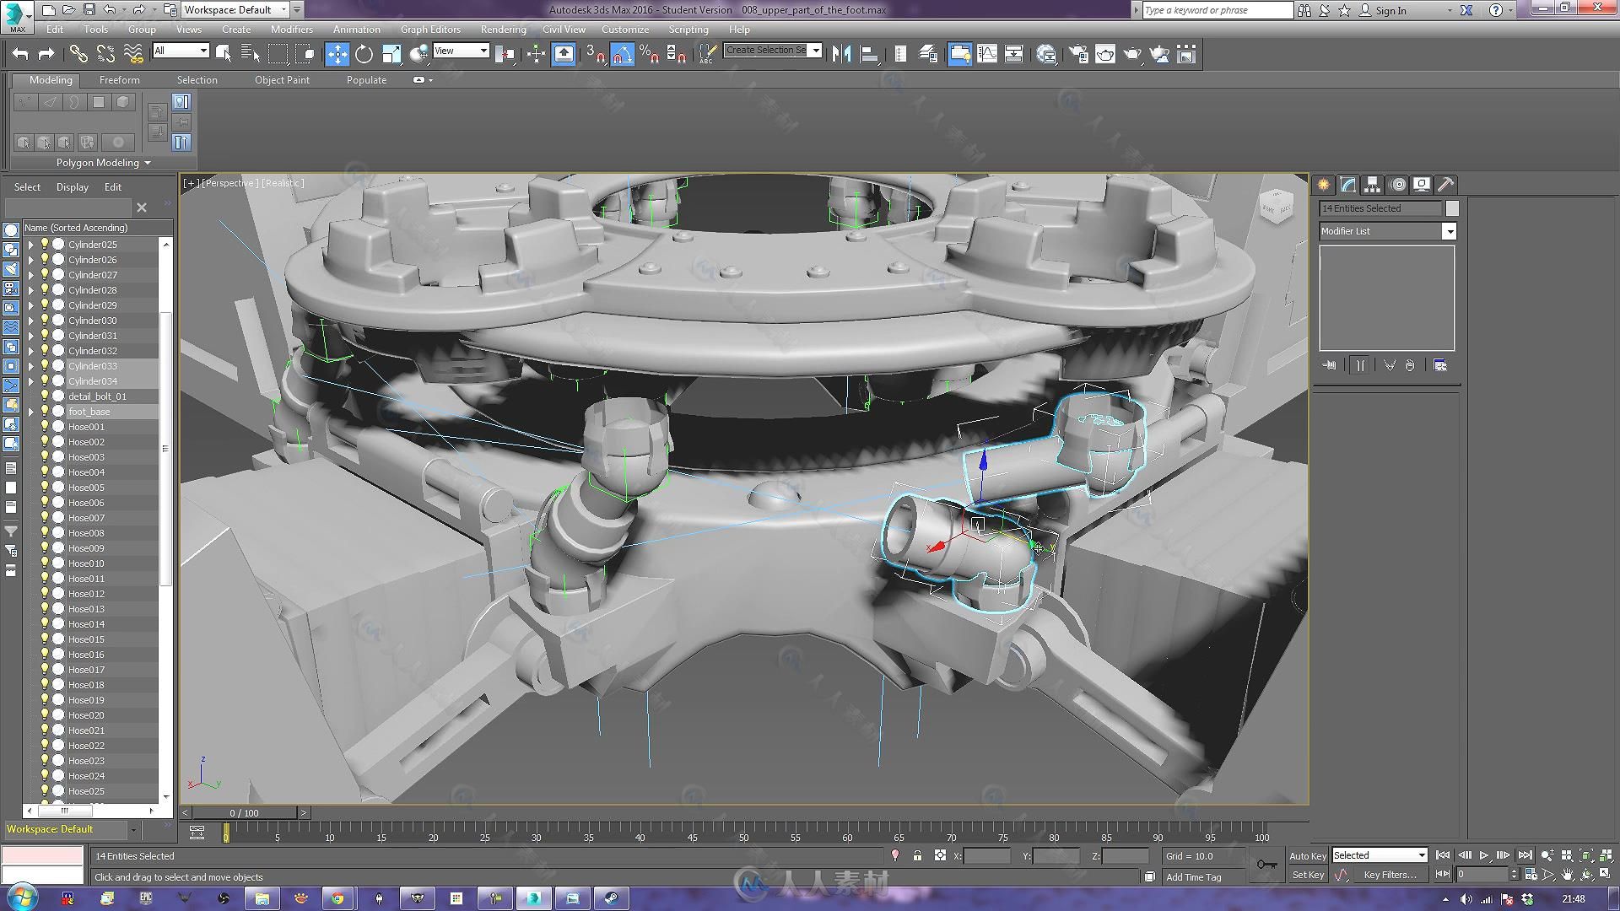Open the Graph Editors menu
The height and width of the screenshot is (911, 1620).
tap(430, 30)
